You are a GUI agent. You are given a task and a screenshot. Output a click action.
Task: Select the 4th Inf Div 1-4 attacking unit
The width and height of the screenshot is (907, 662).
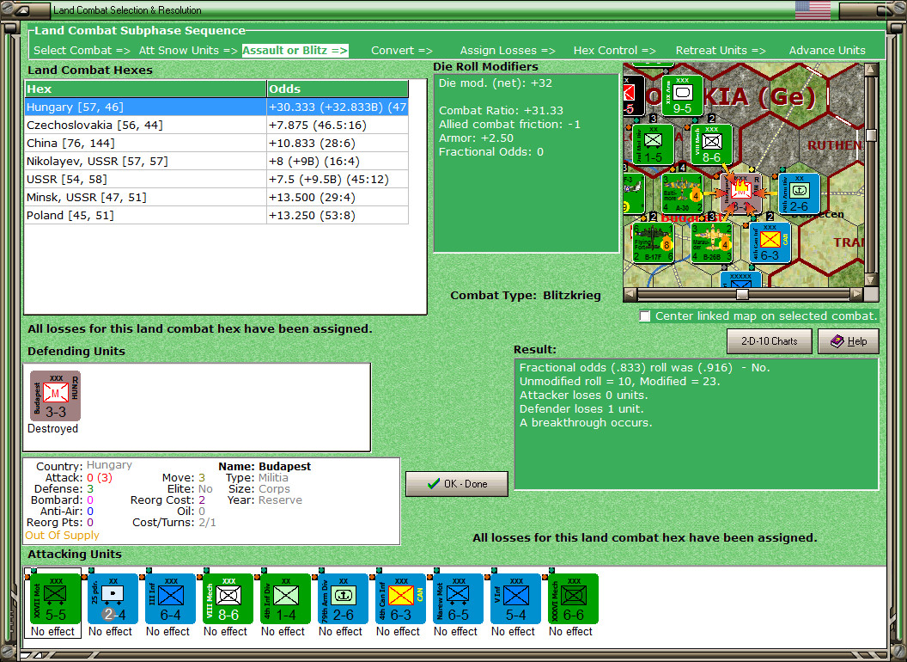[286, 599]
